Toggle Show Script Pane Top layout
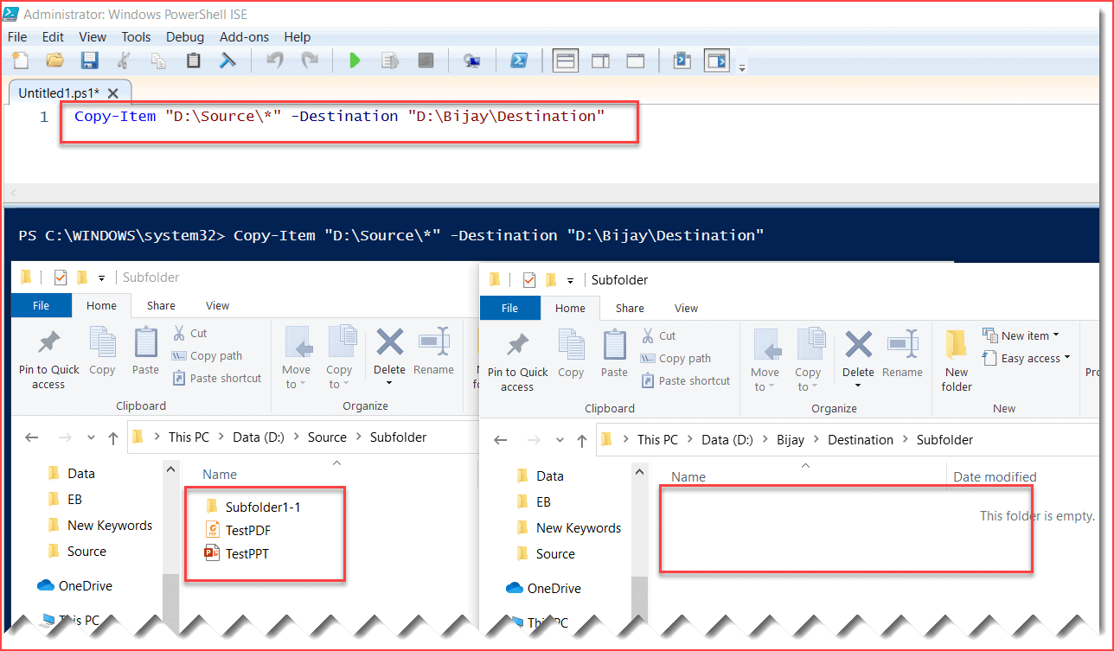Image resolution: width=1114 pixels, height=651 pixels. click(x=566, y=60)
